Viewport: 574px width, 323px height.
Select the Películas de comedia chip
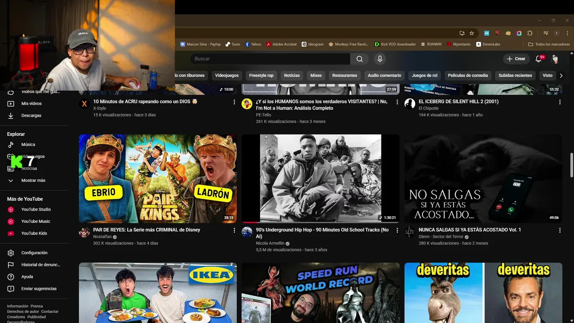pos(468,75)
